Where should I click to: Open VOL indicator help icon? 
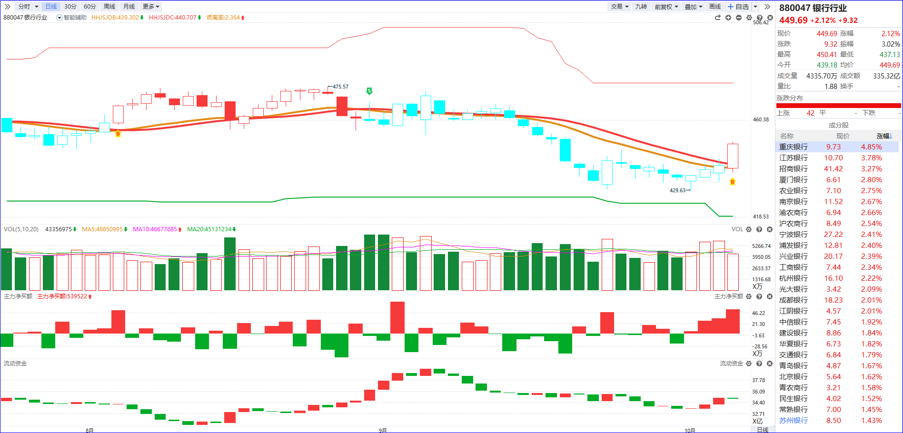(759, 229)
